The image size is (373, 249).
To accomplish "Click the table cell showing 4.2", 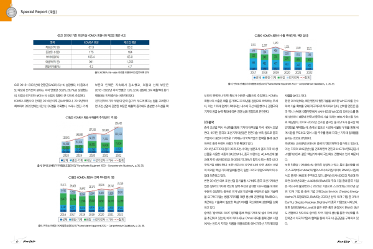I will coord(91,67).
